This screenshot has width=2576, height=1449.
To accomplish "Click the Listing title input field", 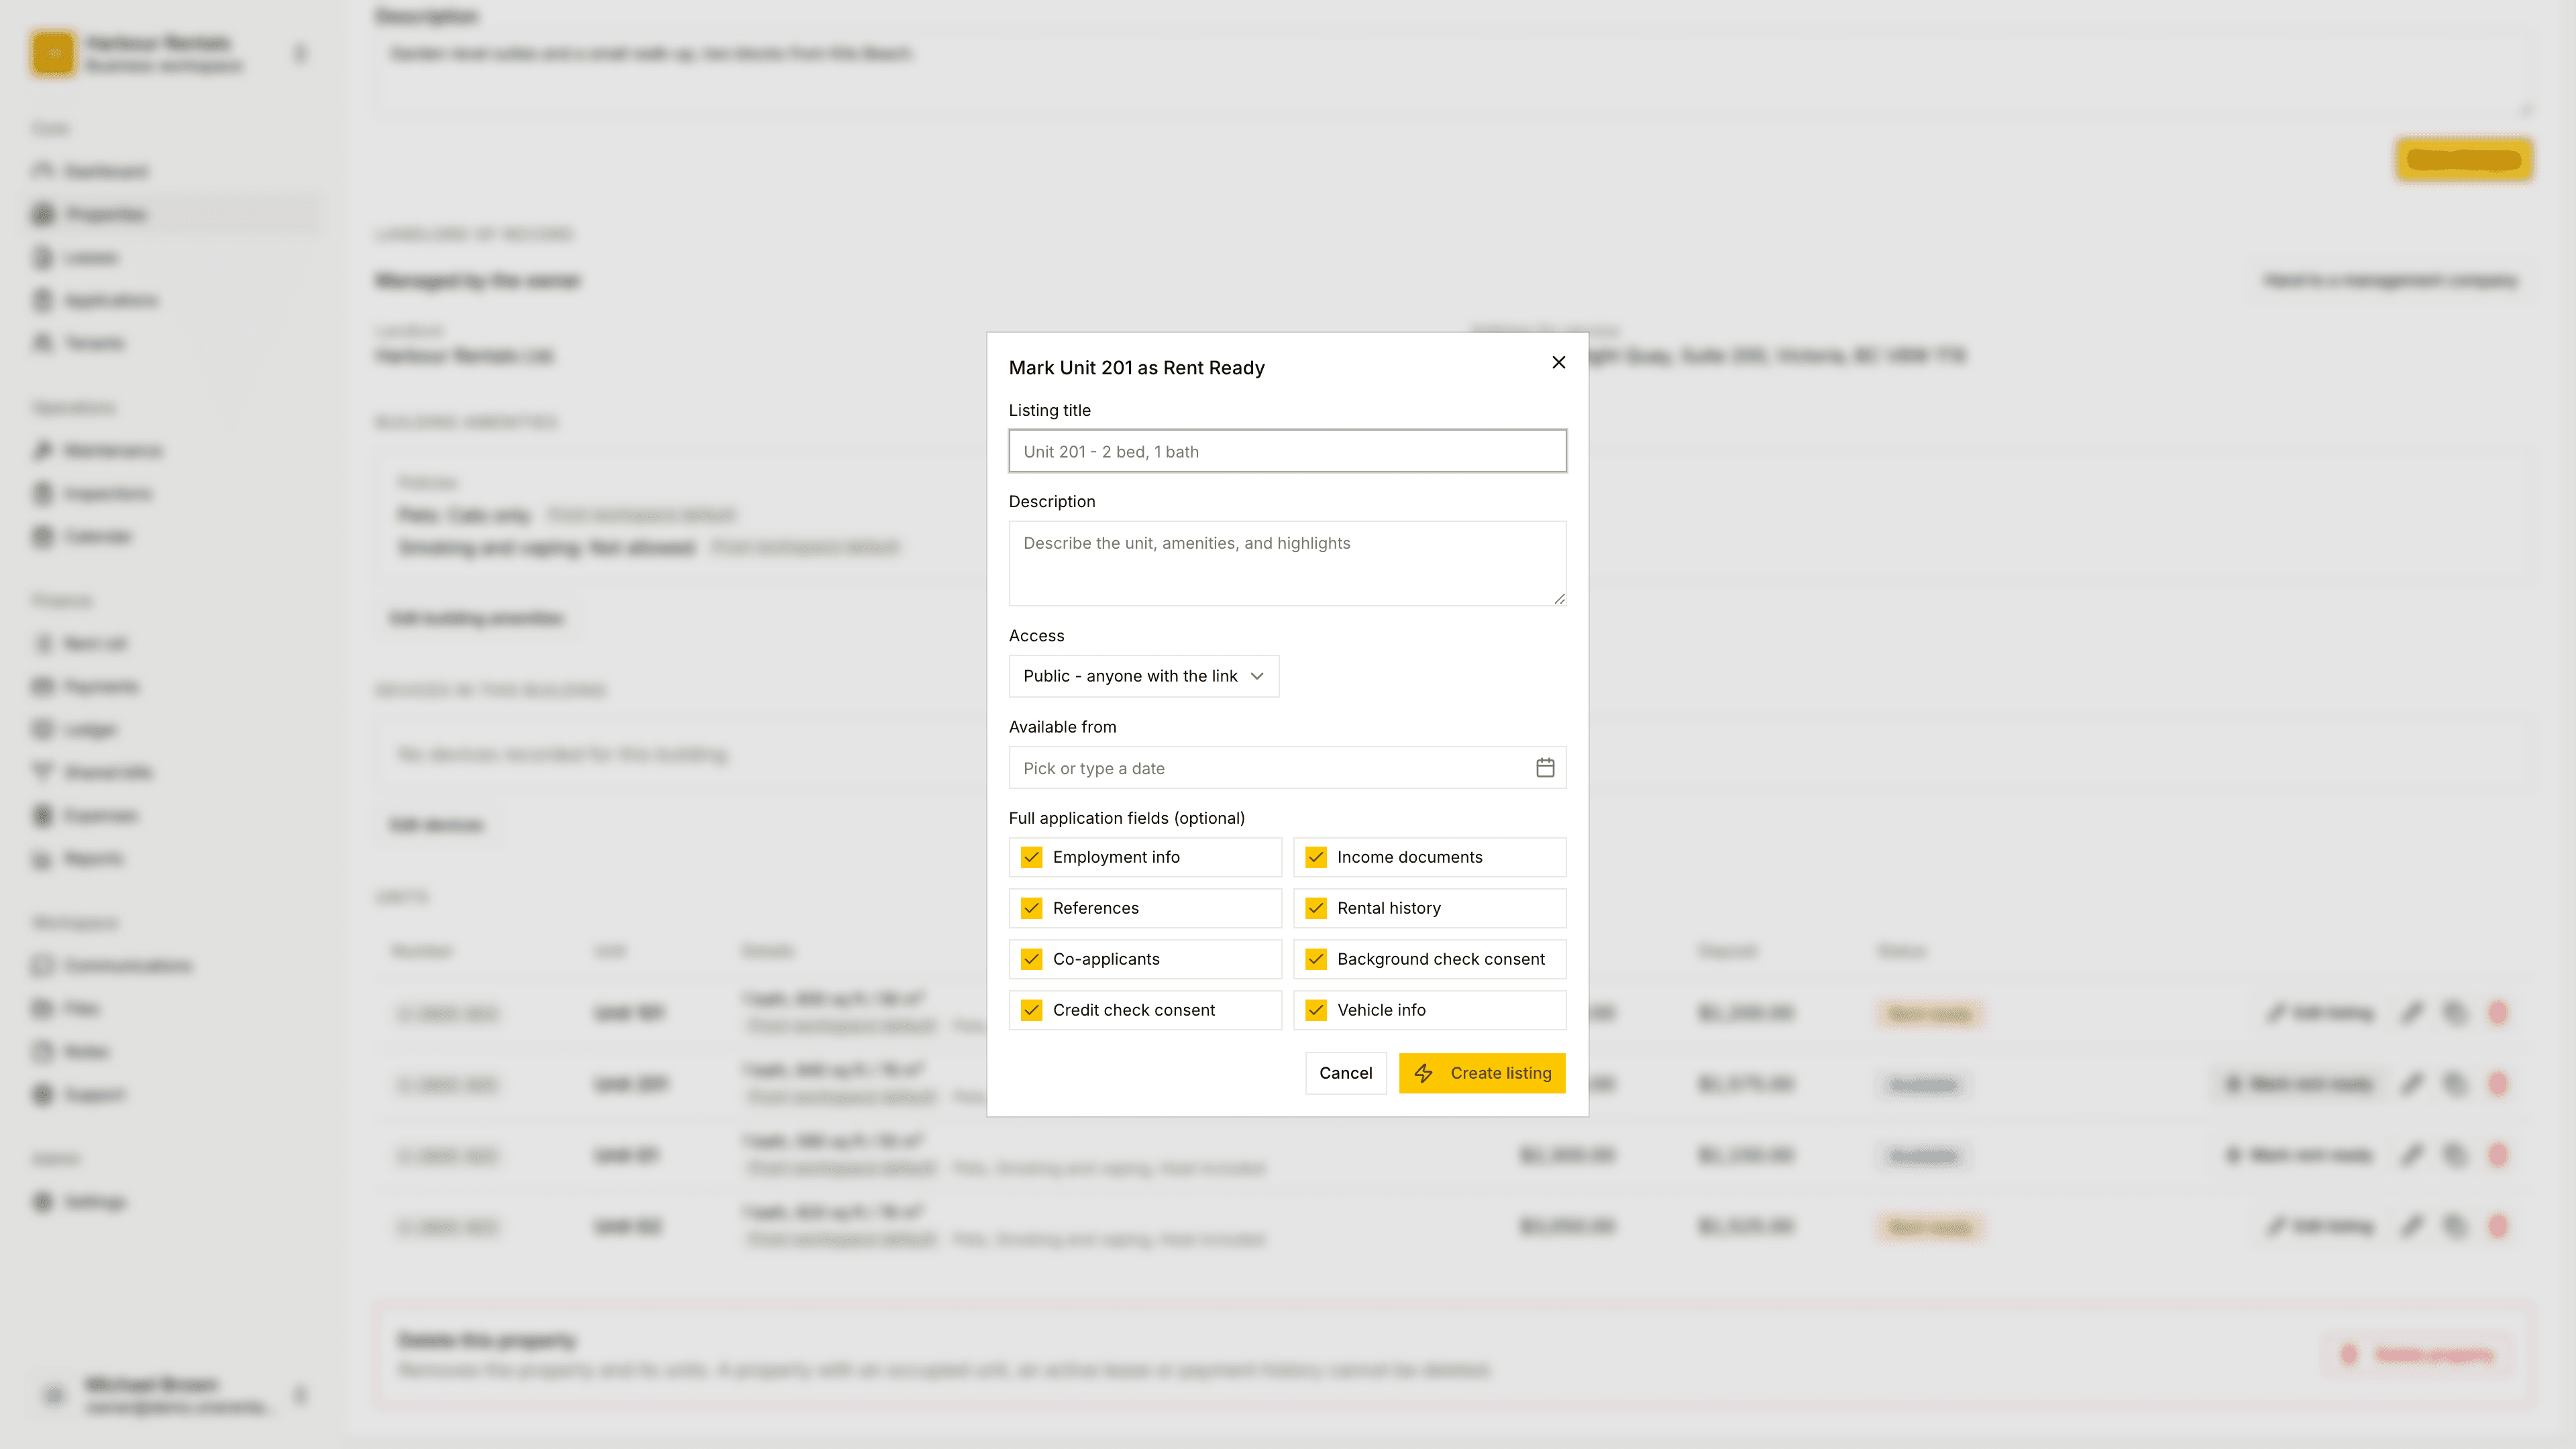I will click(x=1287, y=451).
